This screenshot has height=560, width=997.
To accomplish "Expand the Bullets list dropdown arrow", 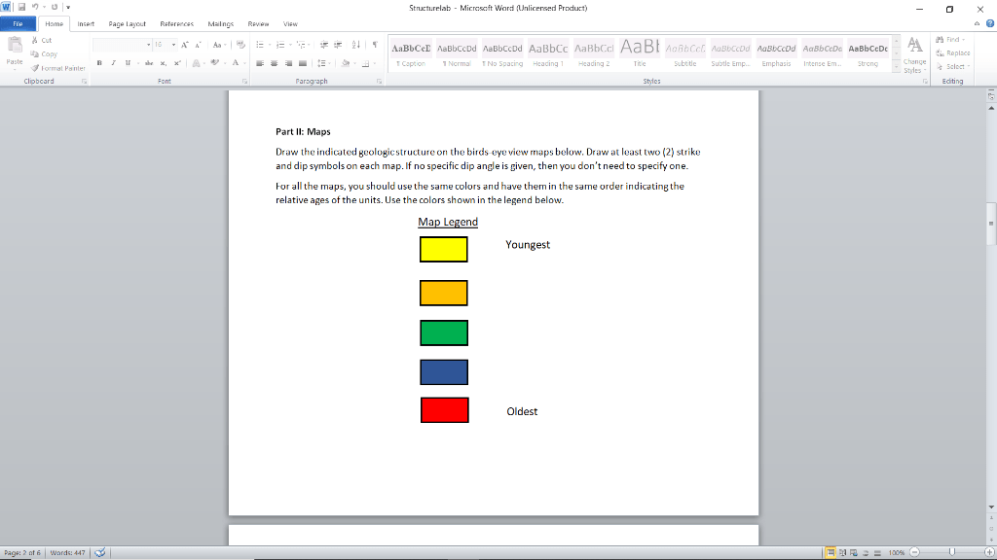I will tap(269, 45).
